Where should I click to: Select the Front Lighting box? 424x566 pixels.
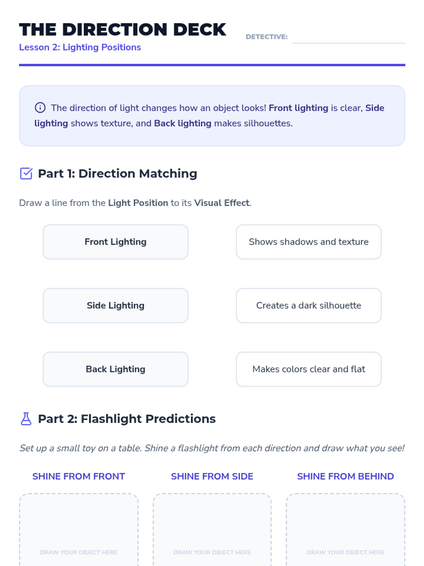pos(116,242)
